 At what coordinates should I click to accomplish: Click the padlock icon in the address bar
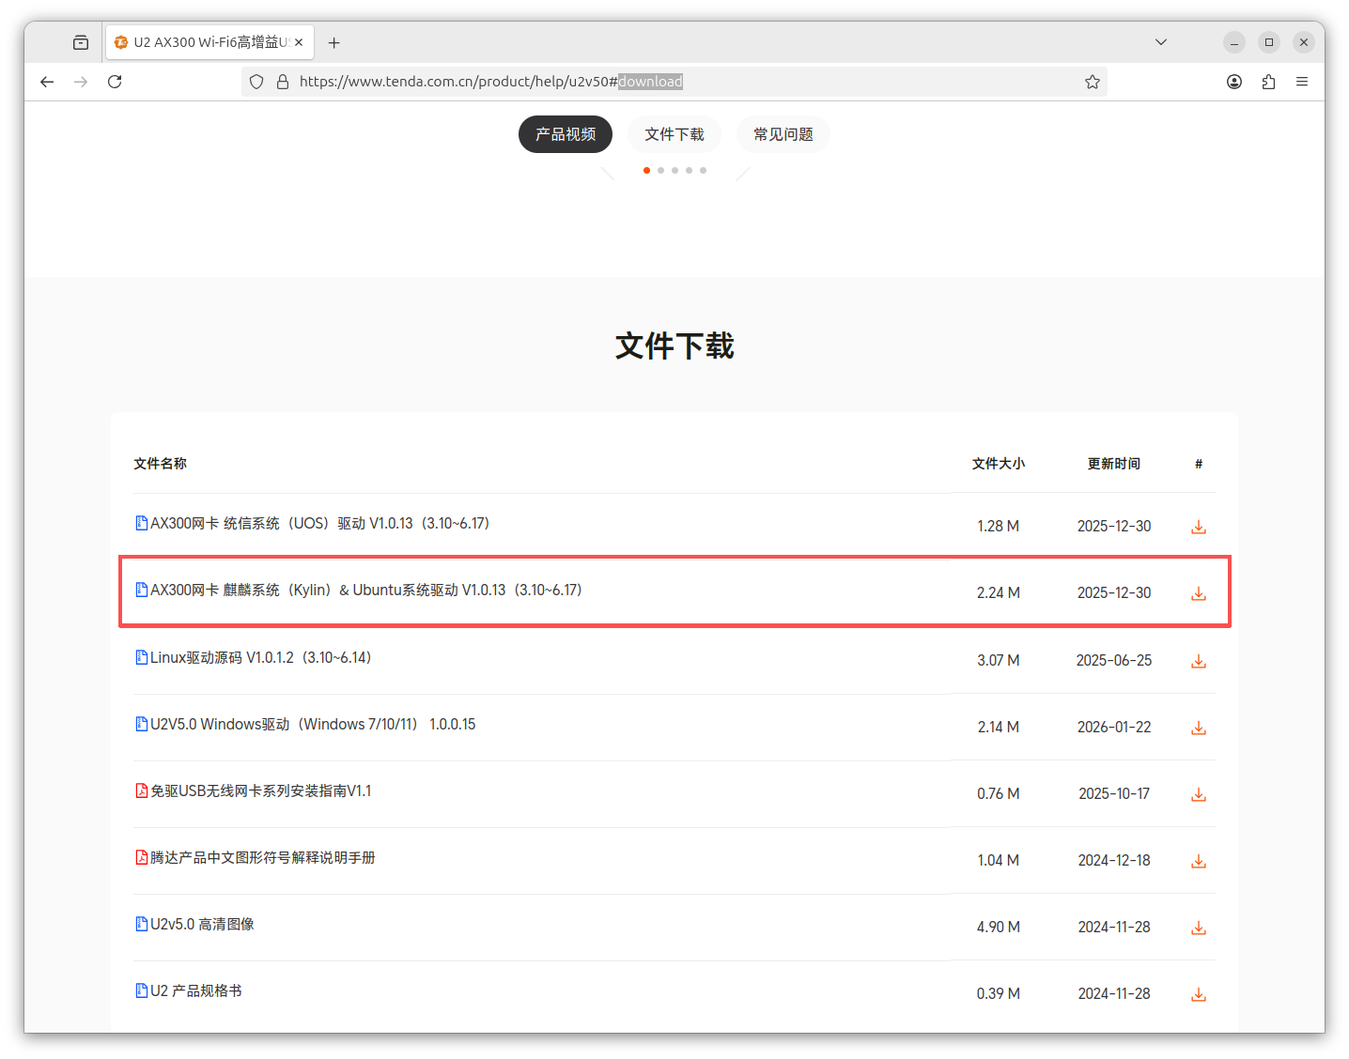(282, 82)
